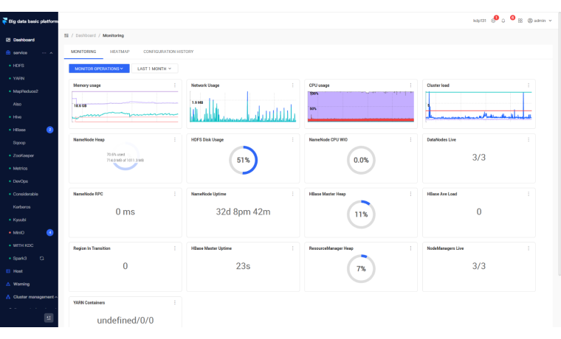561x339 pixels.
Task: Open the Last 1 Month time range dropdown
Action: point(155,69)
